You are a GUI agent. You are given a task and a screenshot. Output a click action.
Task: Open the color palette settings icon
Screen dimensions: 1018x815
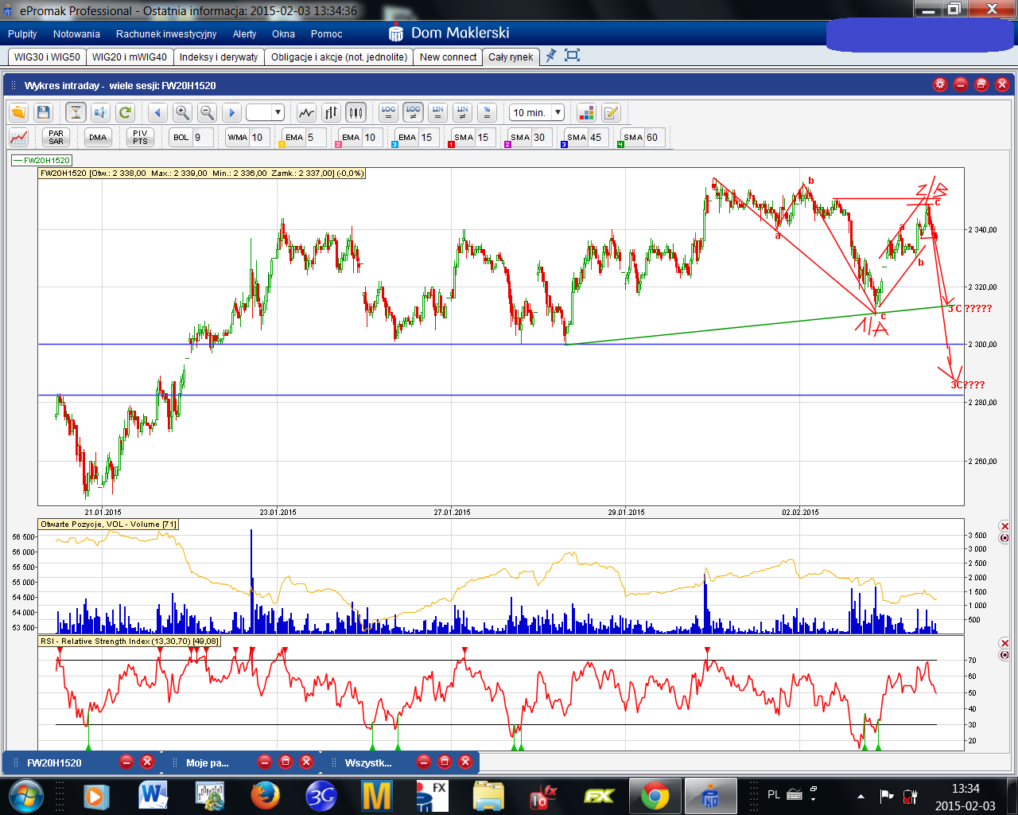coord(586,113)
